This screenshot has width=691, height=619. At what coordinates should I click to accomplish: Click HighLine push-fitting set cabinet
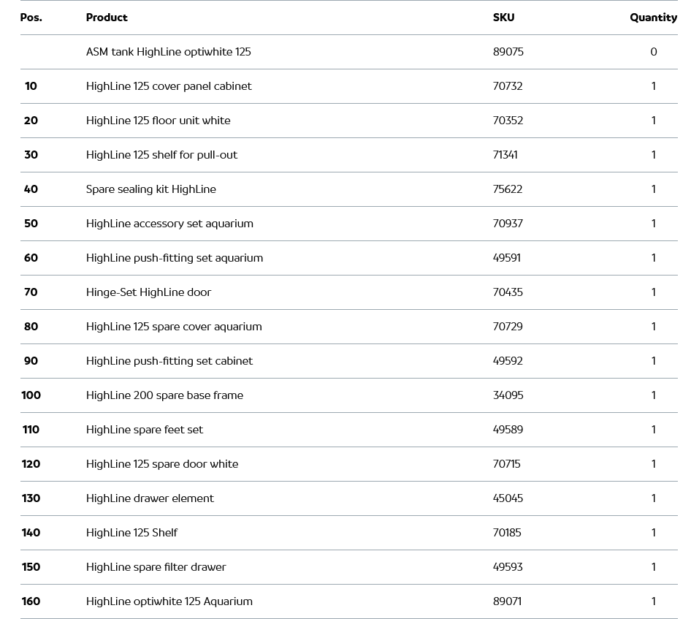[169, 361]
